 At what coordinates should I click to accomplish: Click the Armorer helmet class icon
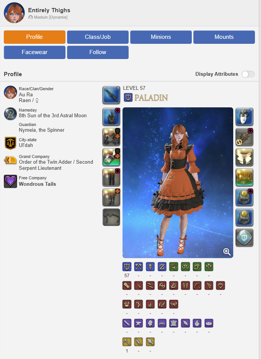tap(150, 323)
